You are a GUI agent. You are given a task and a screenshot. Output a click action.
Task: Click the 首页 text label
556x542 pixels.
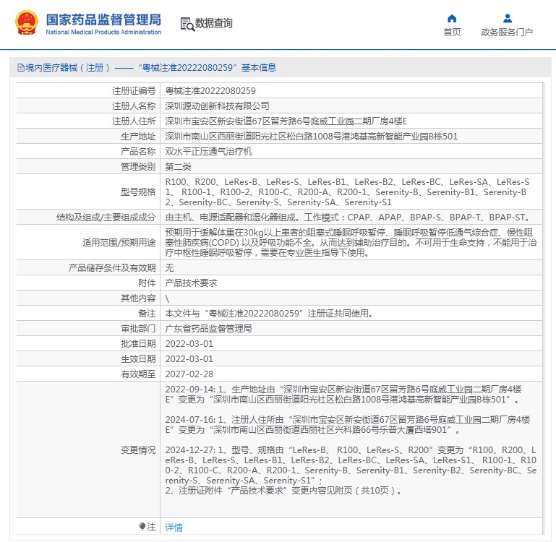(452, 33)
